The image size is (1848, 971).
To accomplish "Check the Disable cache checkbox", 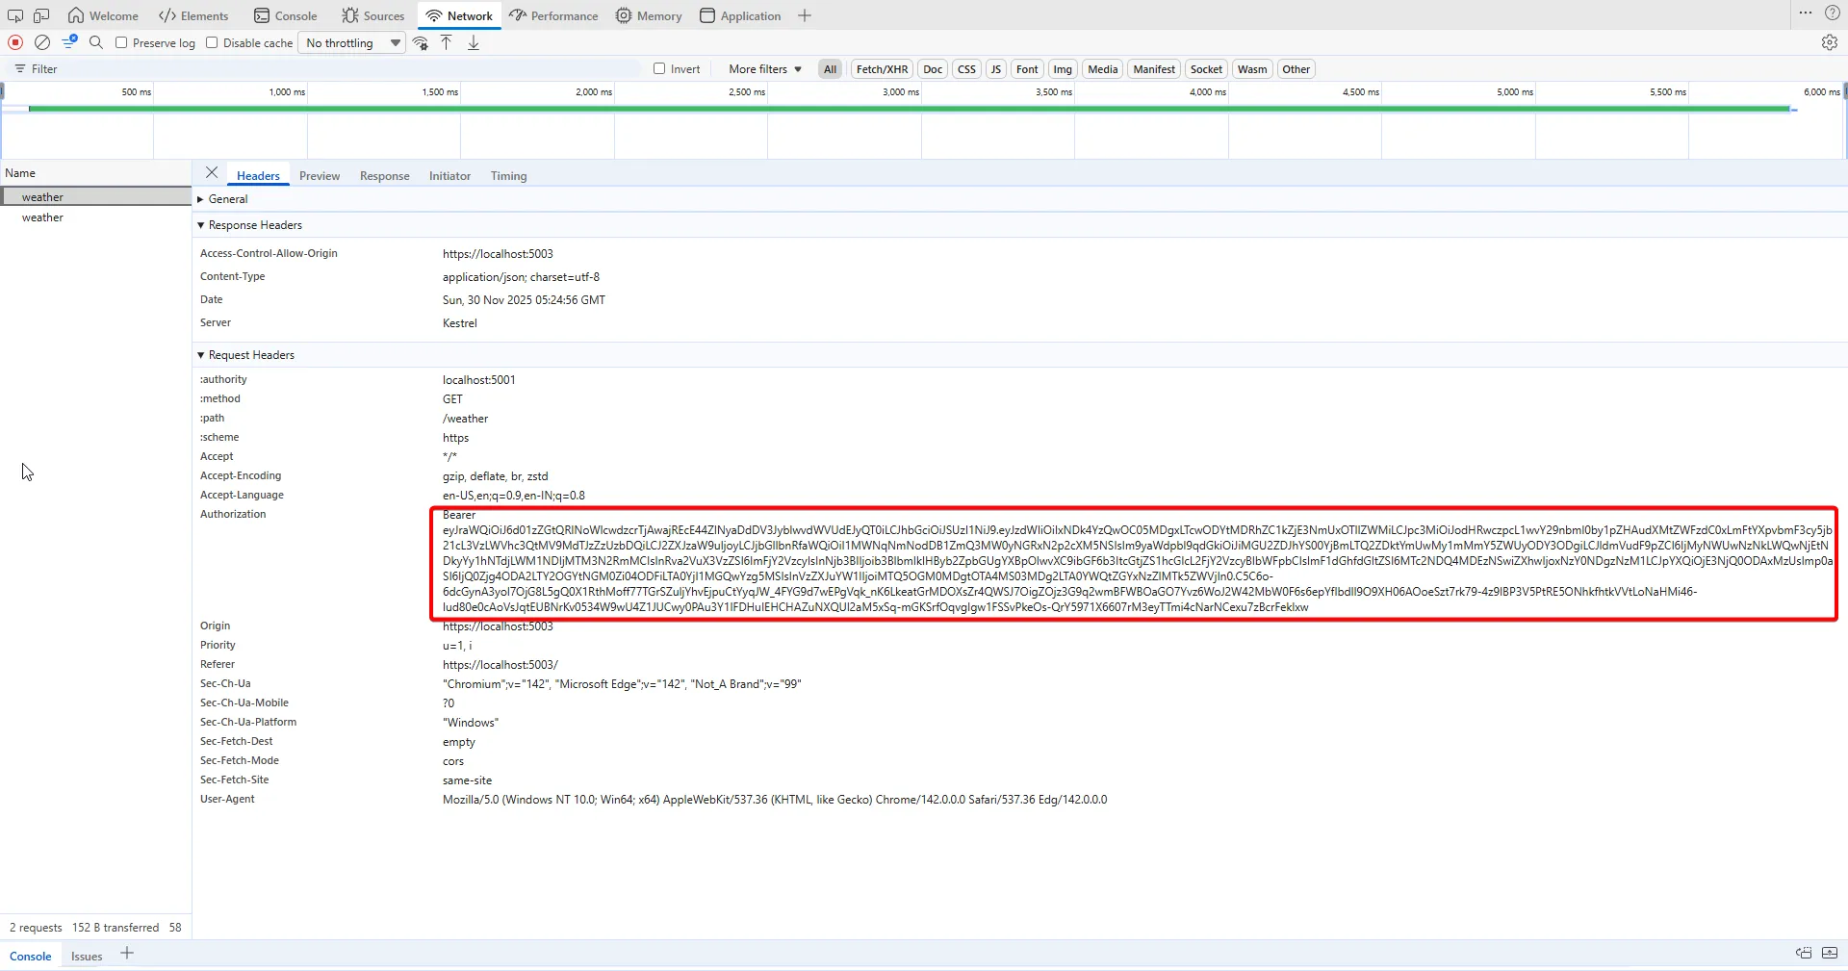I will (x=212, y=42).
